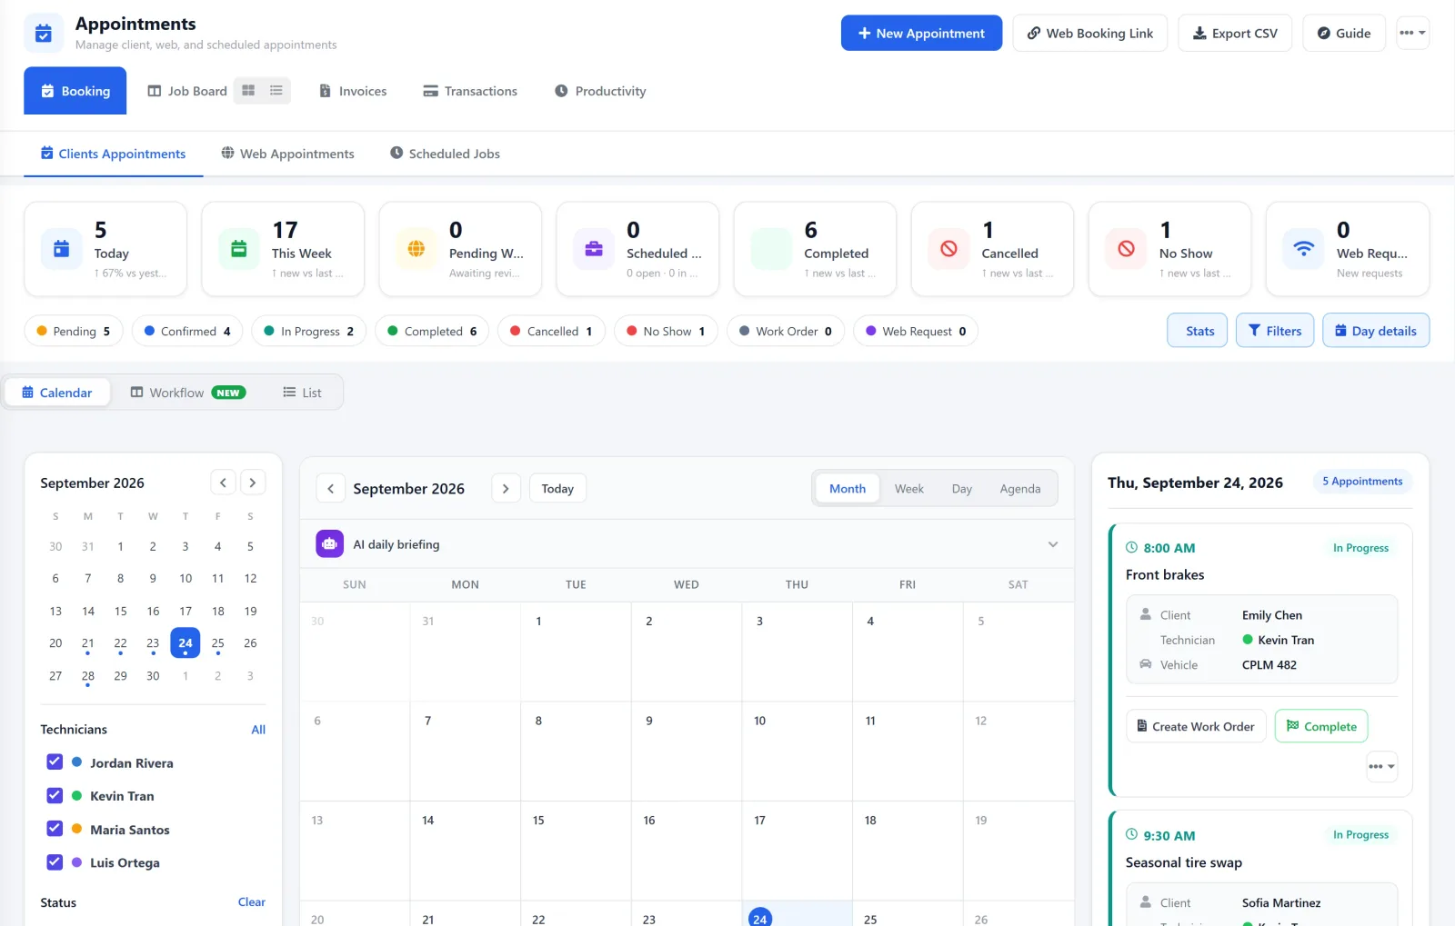Go to next month in main calendar

[506, 488]
